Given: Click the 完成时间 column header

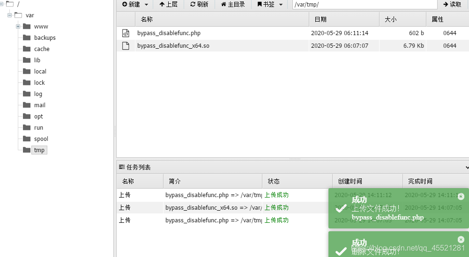Looking at the screenshot, I should (x=436, y=181).
